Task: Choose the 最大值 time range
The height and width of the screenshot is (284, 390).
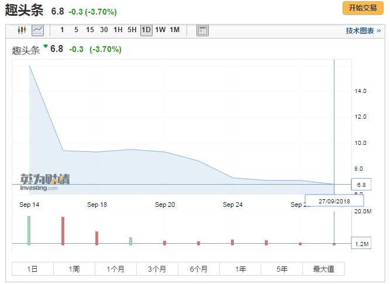Action: pyautogui.click(x=323, y=269)
